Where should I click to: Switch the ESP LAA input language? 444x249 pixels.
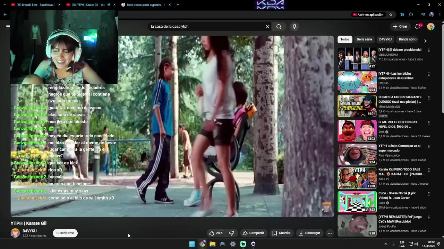(x=402, y=244)
